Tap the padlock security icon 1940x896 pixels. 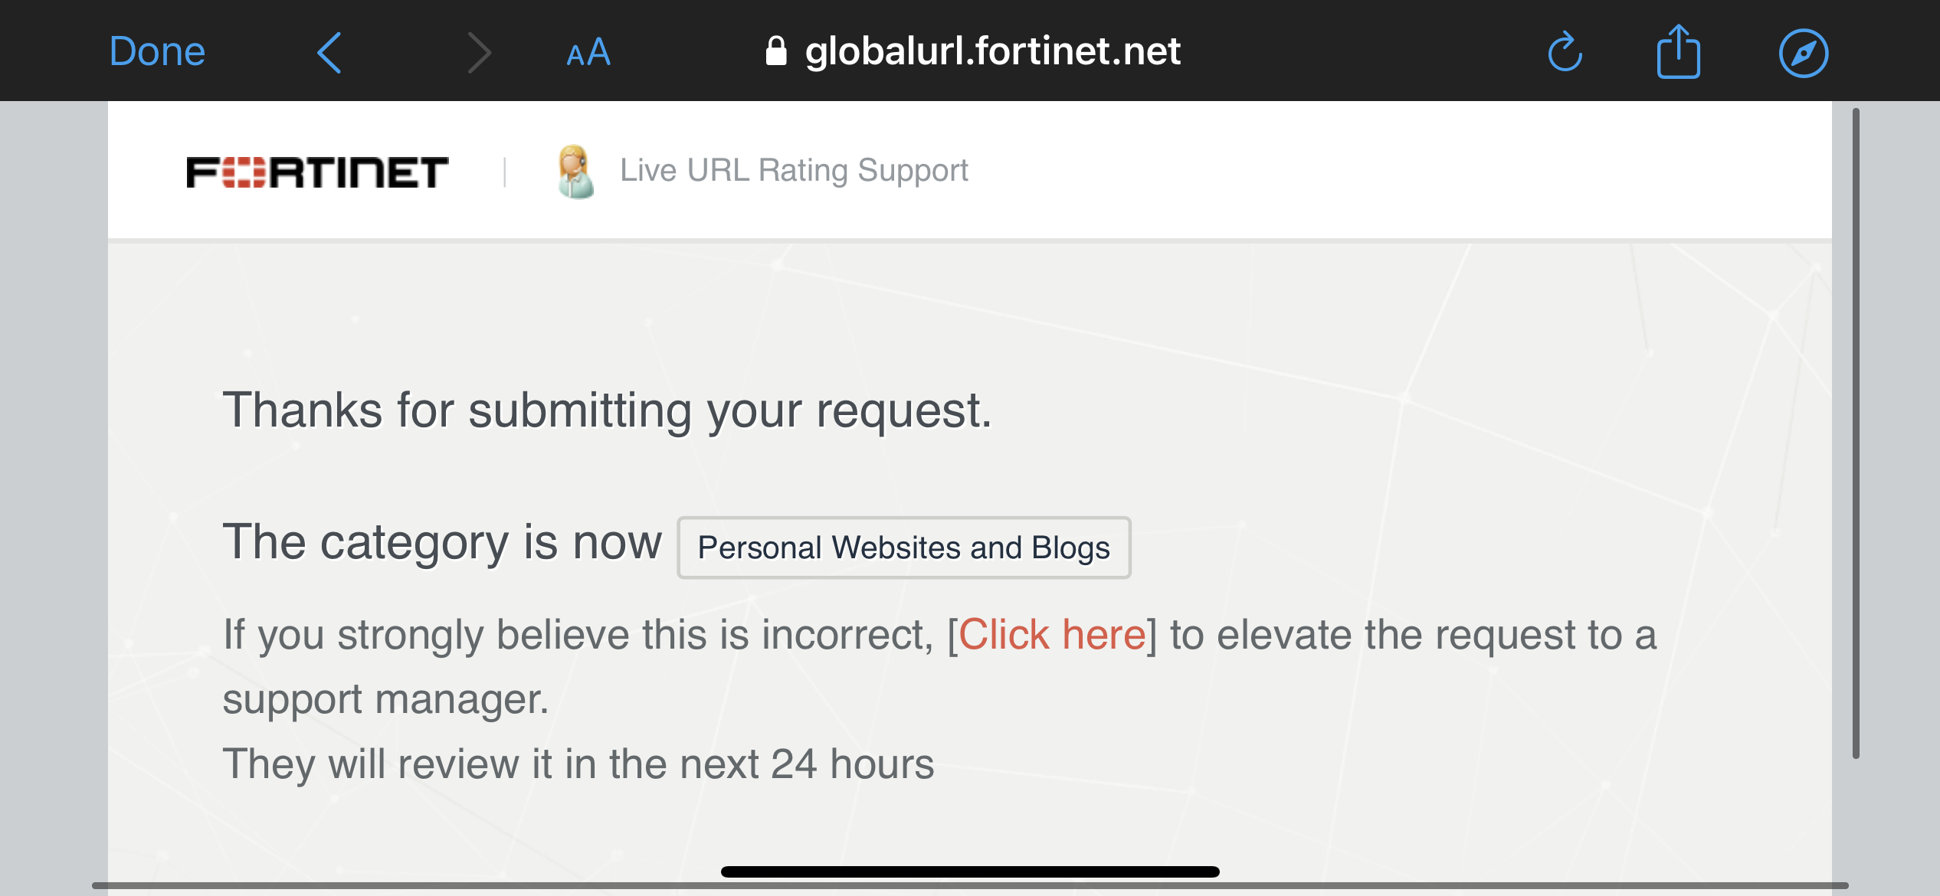coord(776,51)
